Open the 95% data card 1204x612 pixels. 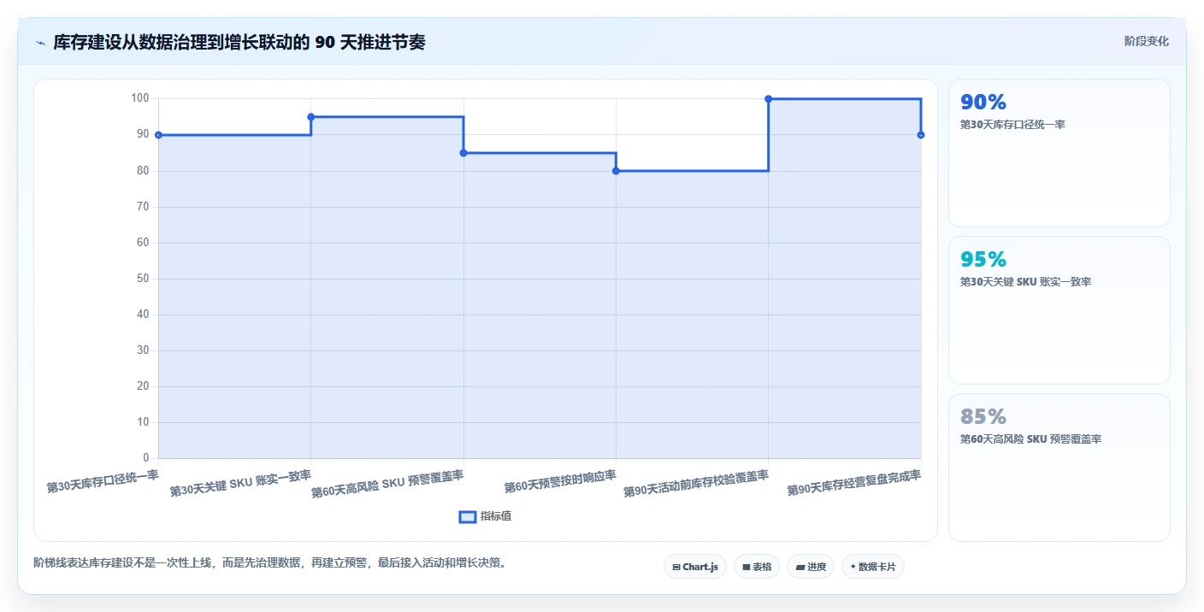[1059, 310]
